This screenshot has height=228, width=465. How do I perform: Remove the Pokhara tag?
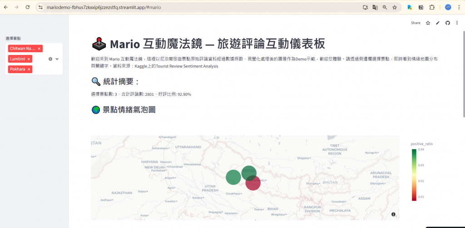tap(29, 69)
